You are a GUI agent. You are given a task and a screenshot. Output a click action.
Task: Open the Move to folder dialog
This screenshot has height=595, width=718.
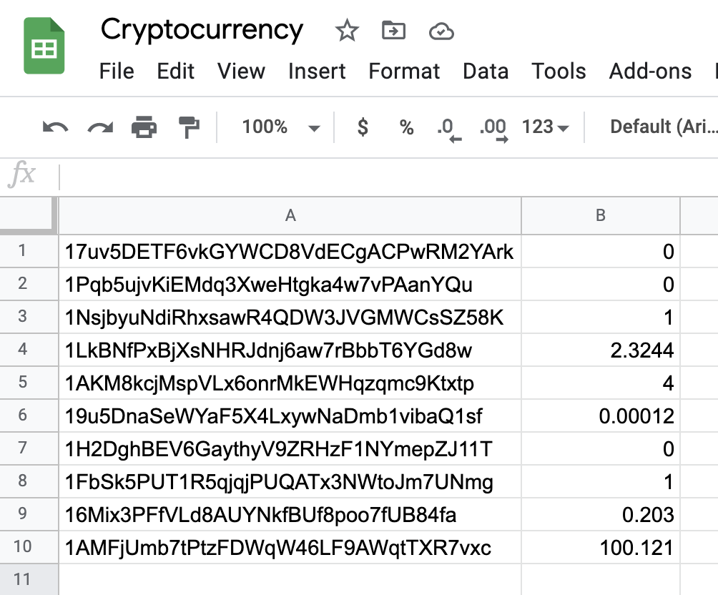(x=393, y=31)
